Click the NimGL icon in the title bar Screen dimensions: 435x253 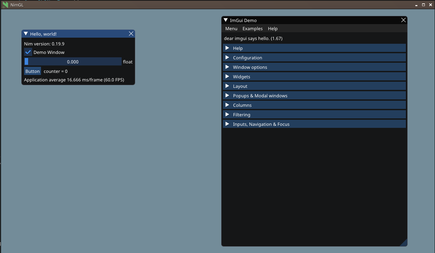pos(5,5)
